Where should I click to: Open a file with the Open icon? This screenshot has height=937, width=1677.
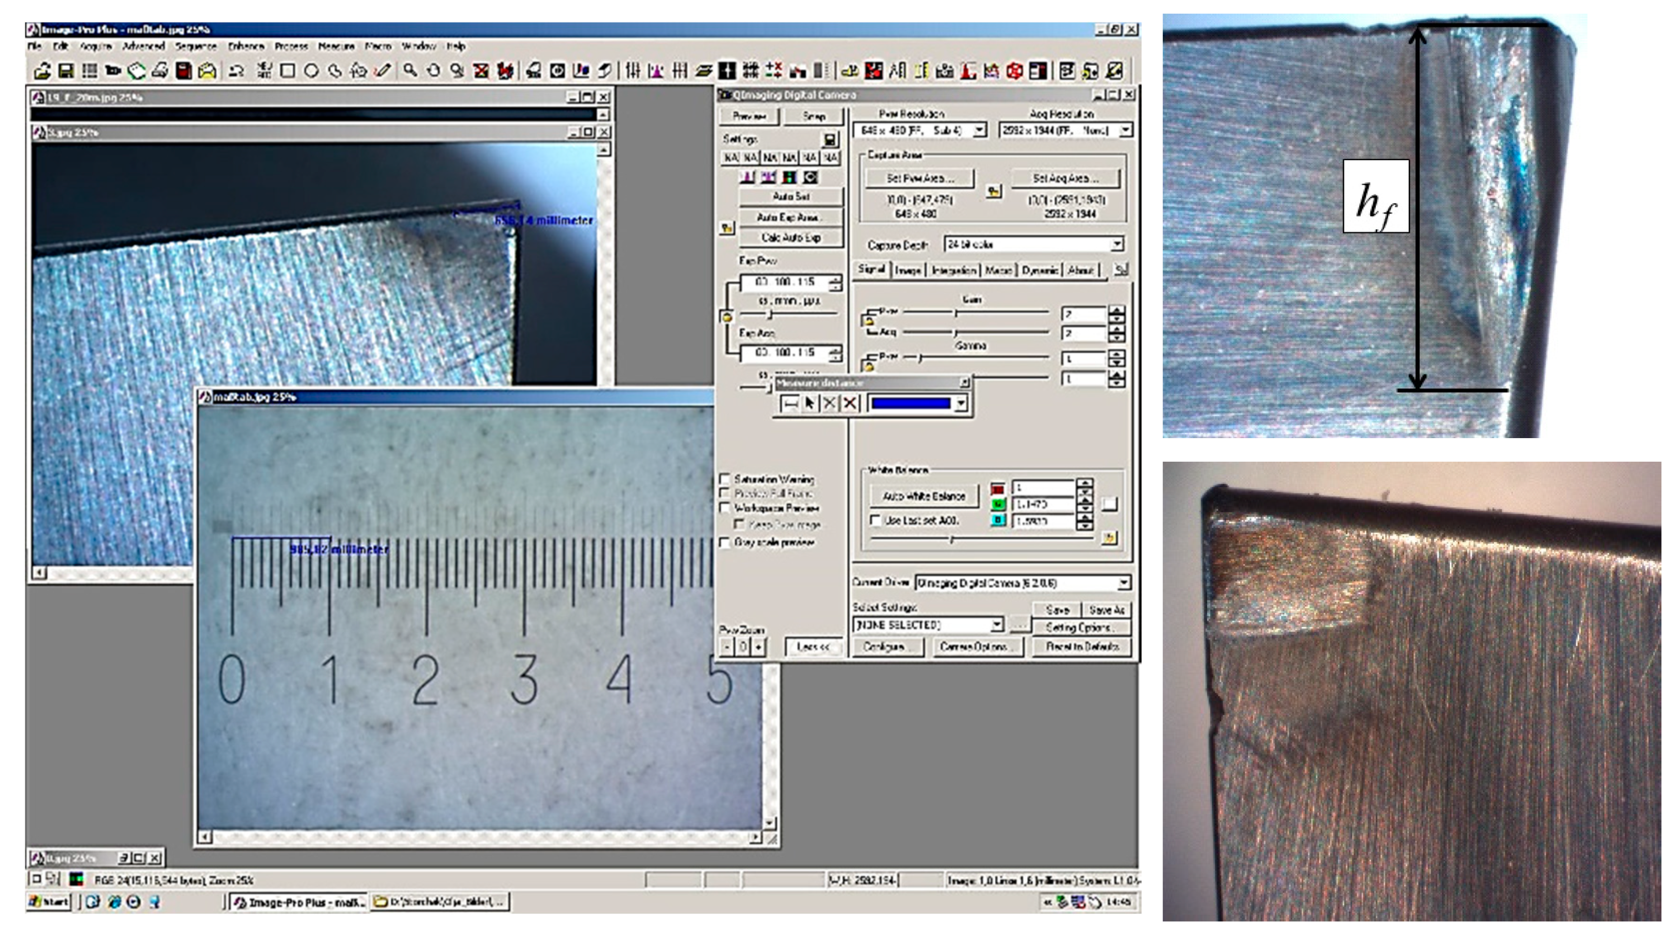tap(43, 69)
